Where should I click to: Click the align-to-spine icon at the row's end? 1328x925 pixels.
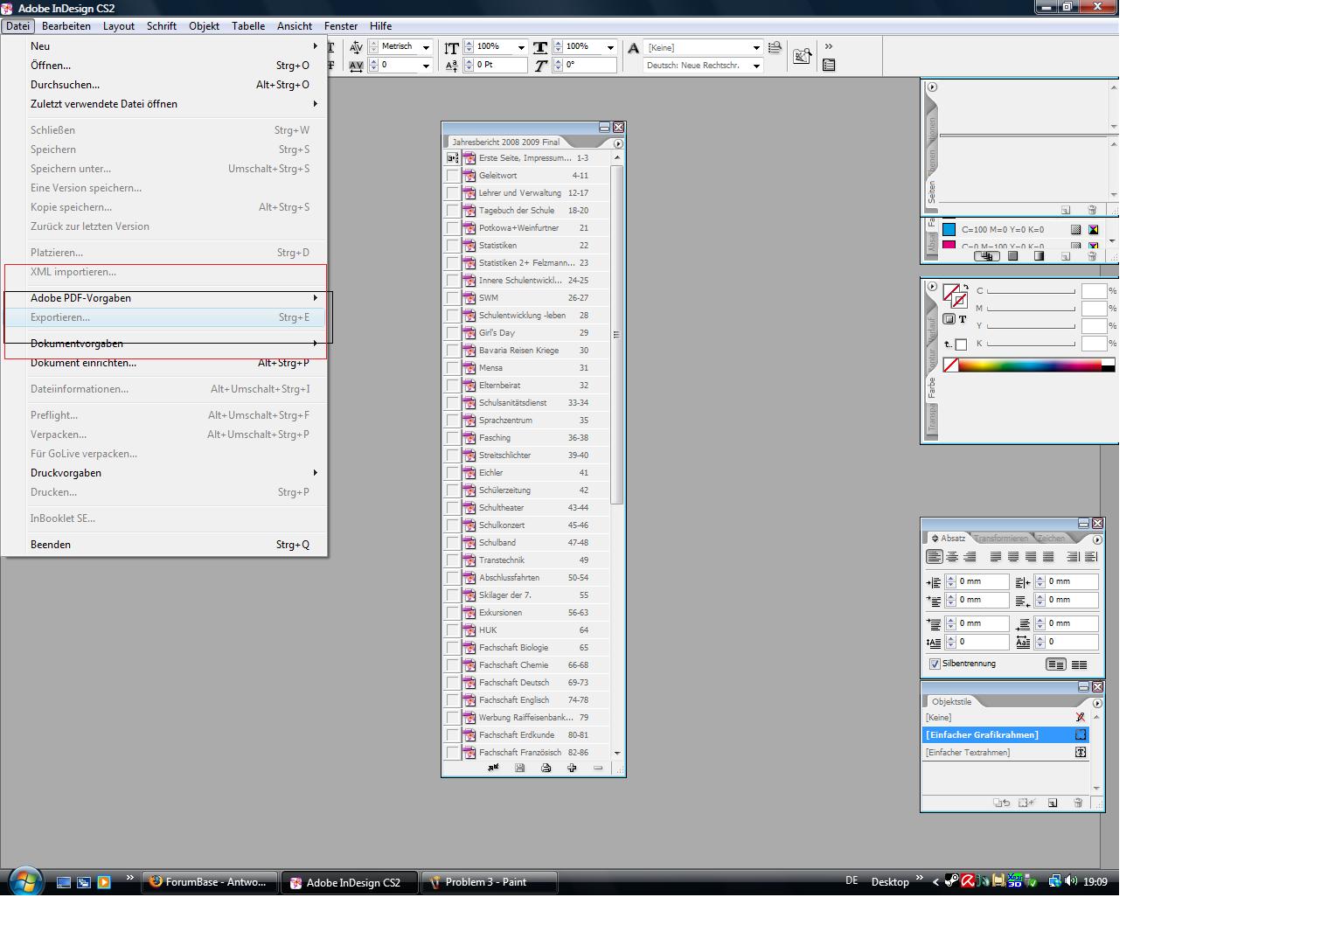tap(1091, 556)
